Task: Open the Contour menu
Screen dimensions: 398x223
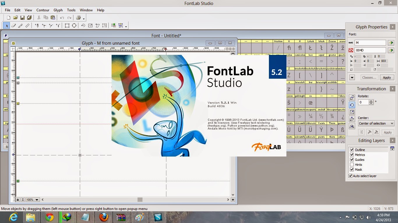Action: [43, 10]
